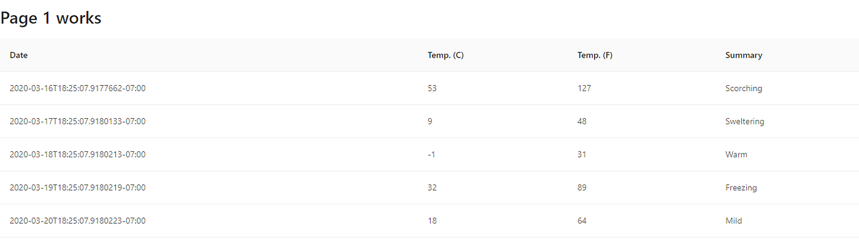The width and height of the screenshot is (859, 246).
Task: Click the Sweltering summary cell
Action: coord(745,121)
